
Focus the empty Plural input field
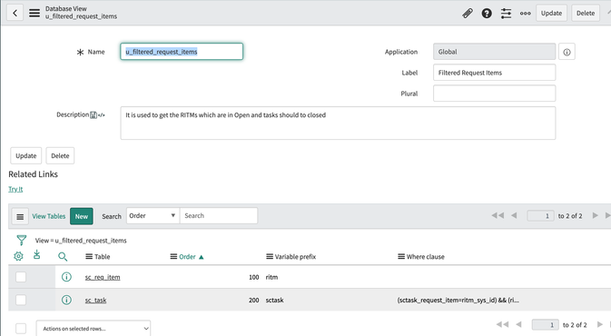coord(494,94)
